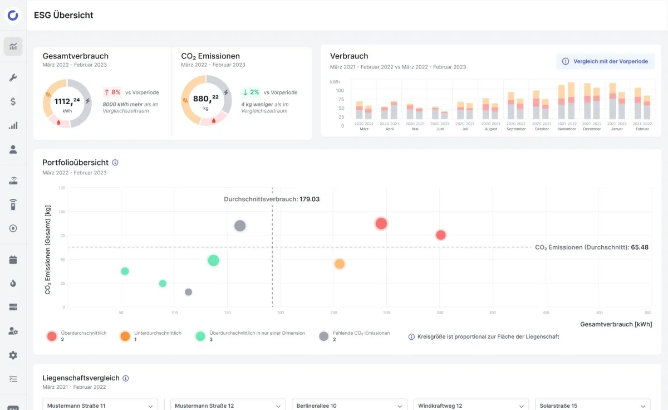Open the user profile sidebar icon
The image size is (668, 410).
(13, 149)
